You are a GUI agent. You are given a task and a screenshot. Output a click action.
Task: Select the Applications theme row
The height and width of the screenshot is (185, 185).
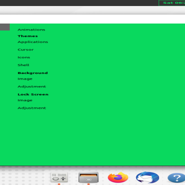coord(33,42)
